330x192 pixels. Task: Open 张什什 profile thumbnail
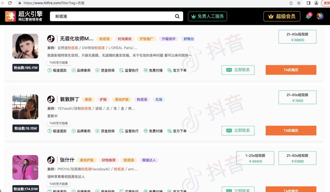click(25, 168)
